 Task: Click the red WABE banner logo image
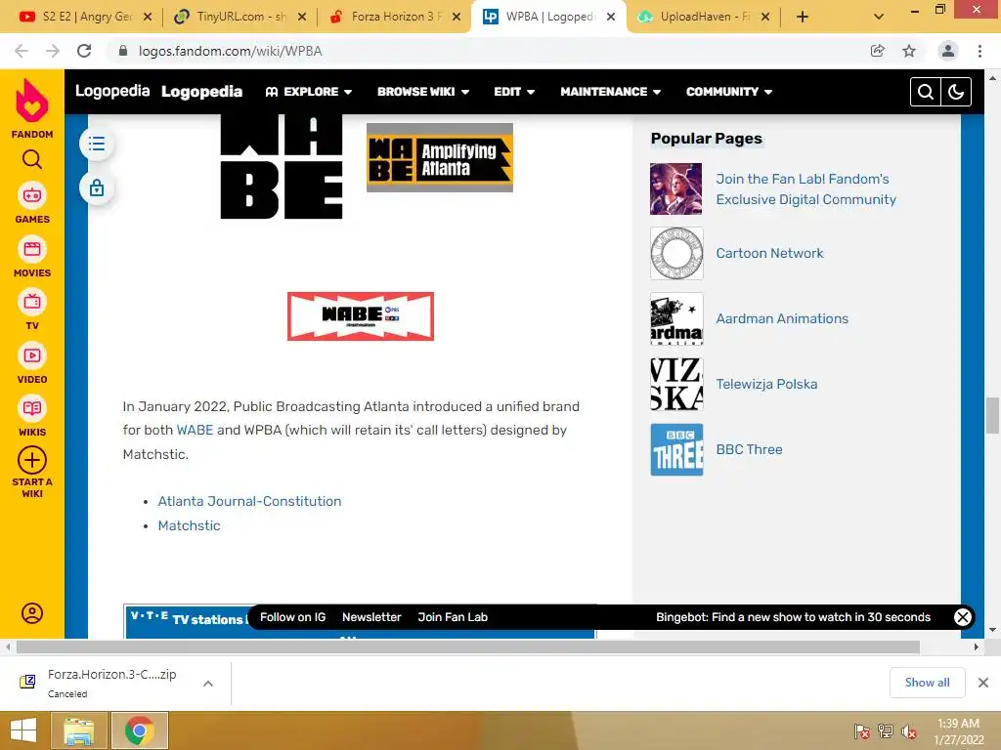coord(361,316)
